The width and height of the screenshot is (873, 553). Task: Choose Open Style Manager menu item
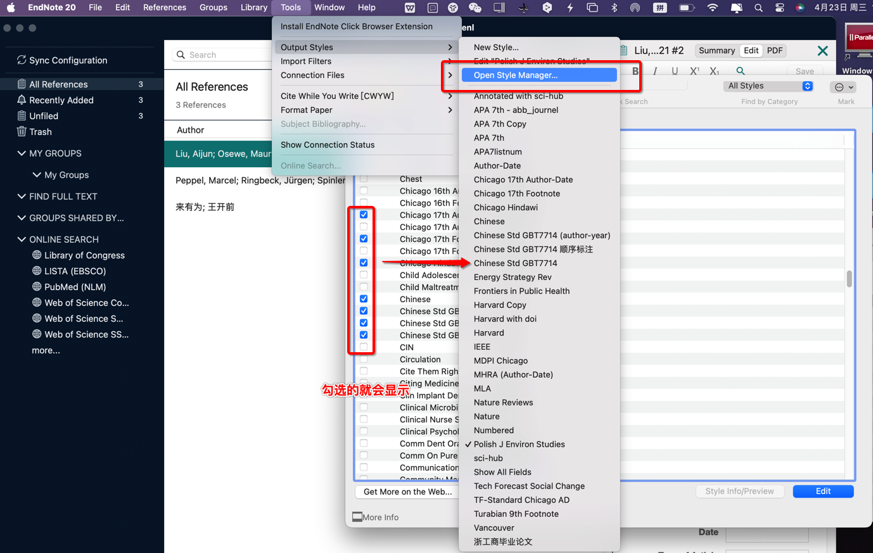[x=539, y=75]
